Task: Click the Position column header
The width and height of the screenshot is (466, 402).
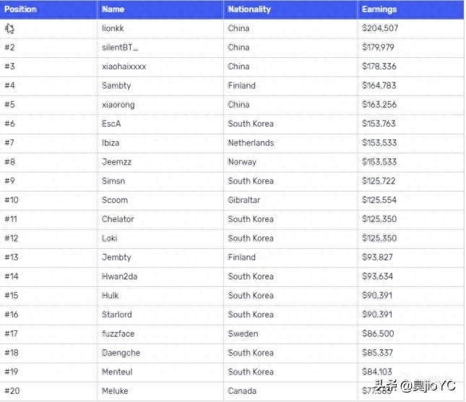Action: pyautogui.click(x=20, y=9)
